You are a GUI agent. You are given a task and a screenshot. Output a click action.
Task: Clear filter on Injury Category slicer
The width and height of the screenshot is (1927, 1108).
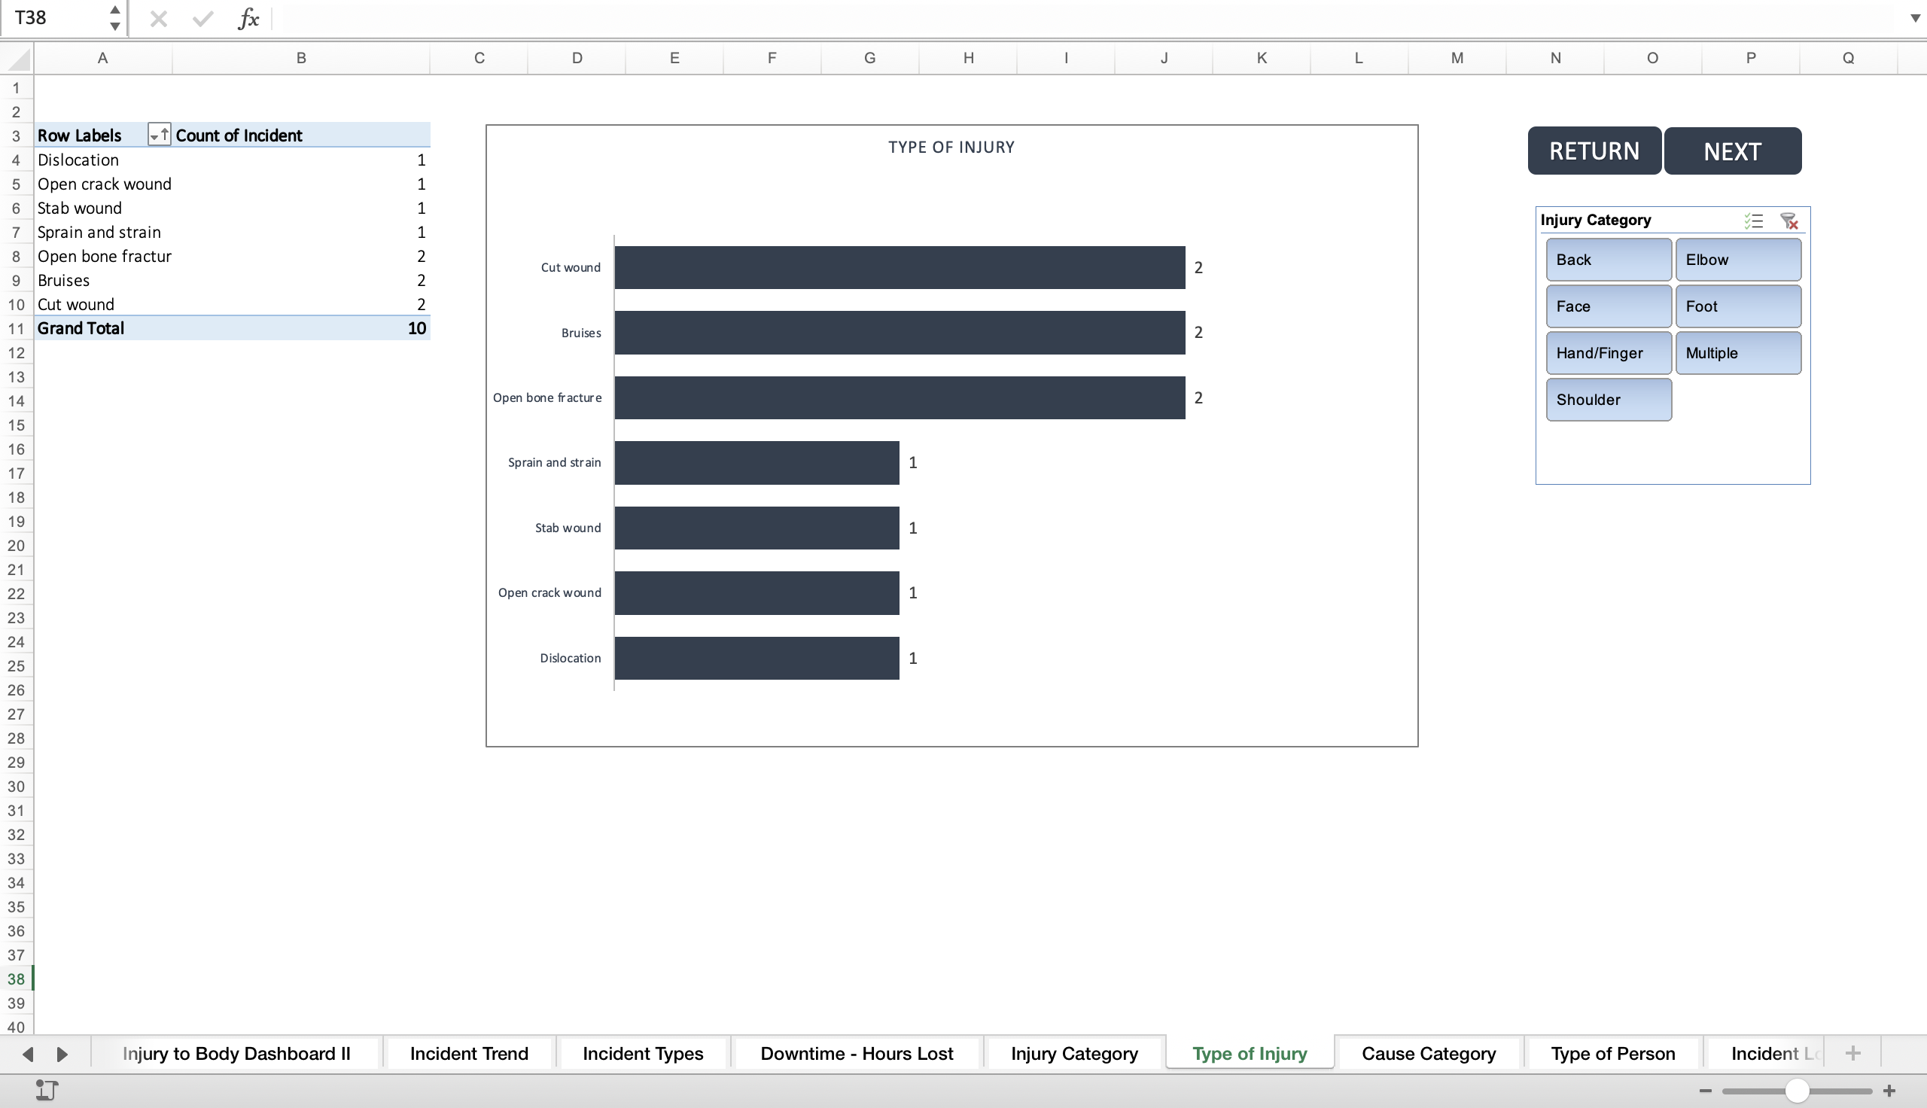click(1788, 221)
